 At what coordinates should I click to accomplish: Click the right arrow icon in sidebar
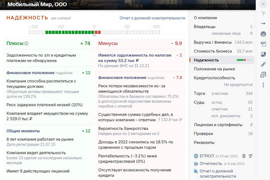coord(263,23)
